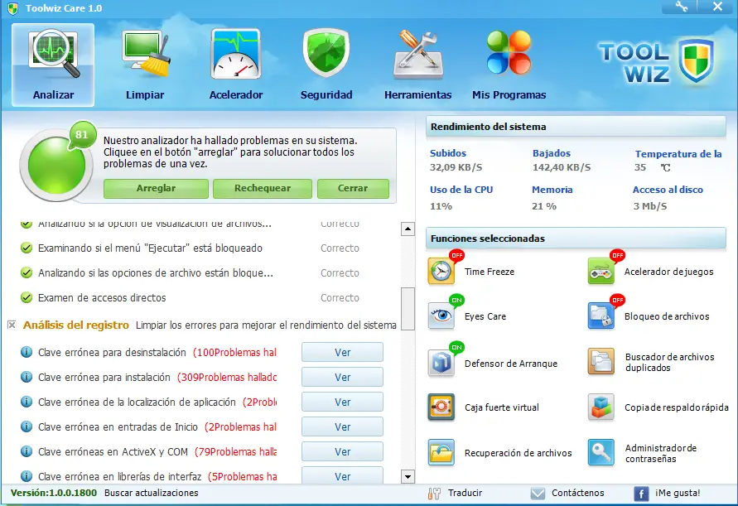Click green check beside Examen de accesos directos
Screen dimensions: 738x506
[x=27, y=297]
